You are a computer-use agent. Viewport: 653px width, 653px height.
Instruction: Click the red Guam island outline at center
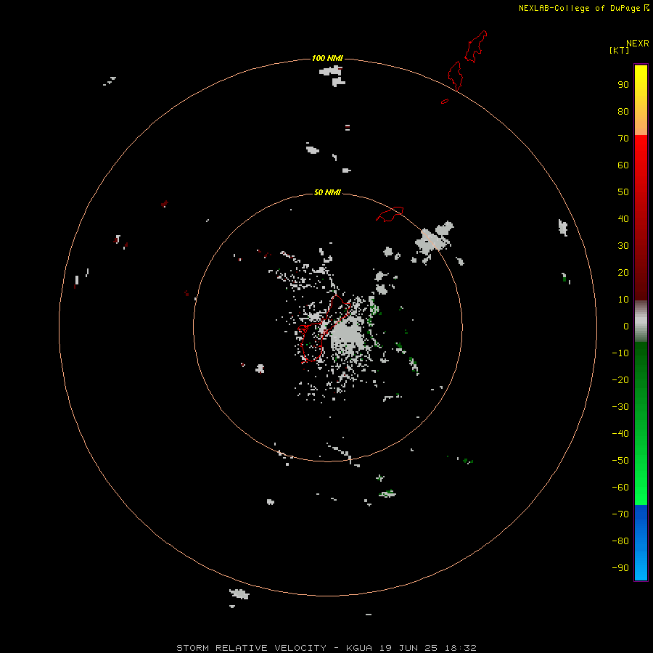coord(324,328)
